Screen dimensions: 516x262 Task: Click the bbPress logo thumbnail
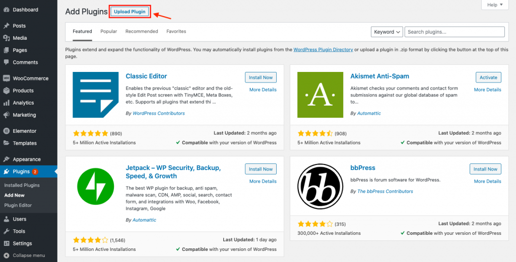320,187
